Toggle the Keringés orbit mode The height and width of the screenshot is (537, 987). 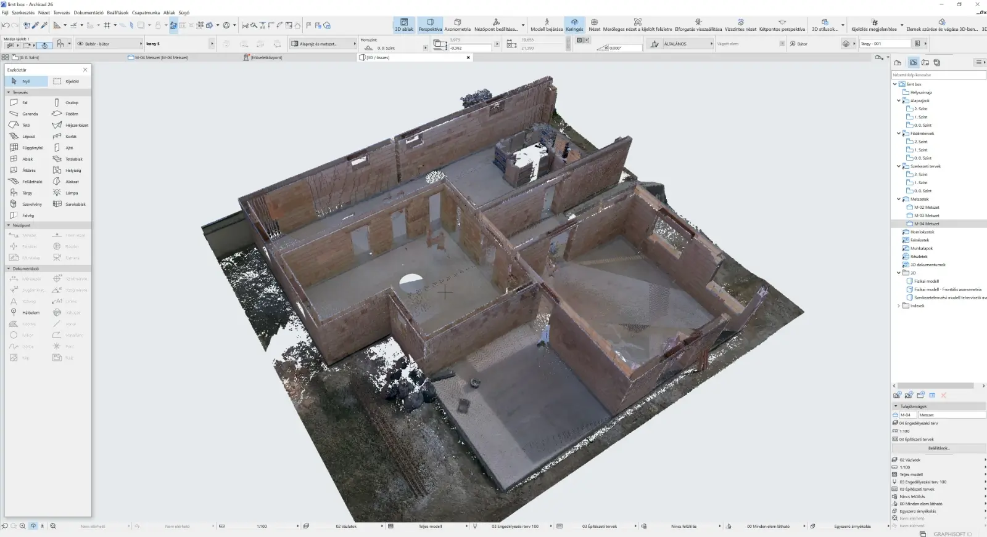coord(574,25)
